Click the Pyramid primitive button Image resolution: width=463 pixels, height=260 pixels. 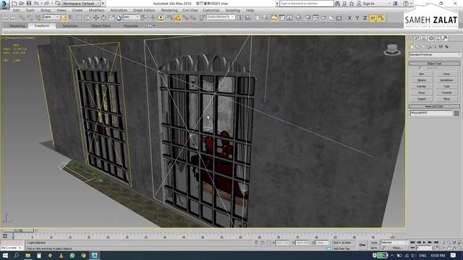(x=446, y=92)
